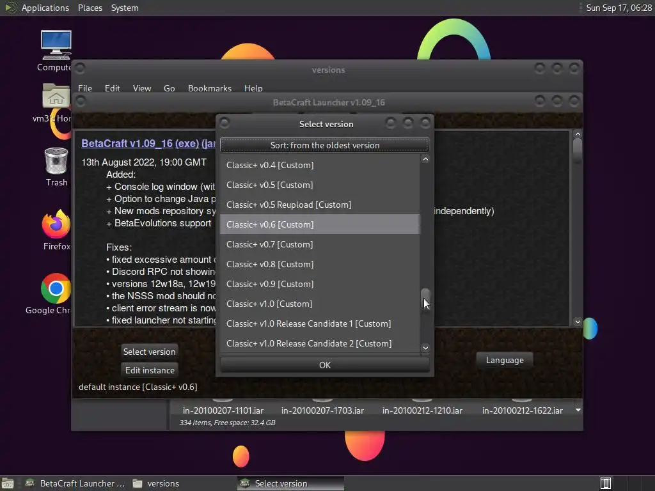Open the Places menu
655x491 pixels.
pyautogui.click(x=90, y=8)
